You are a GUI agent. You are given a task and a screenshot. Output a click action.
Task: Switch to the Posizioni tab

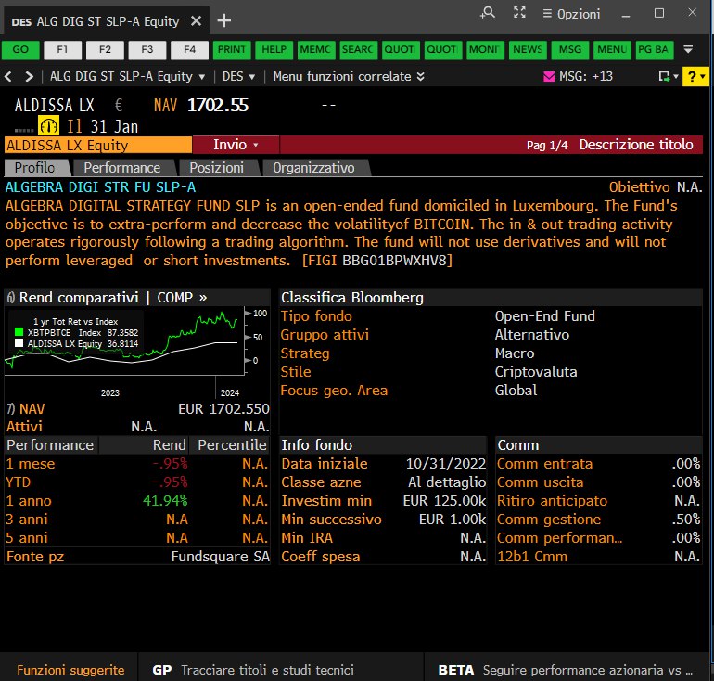pos(217,168)
